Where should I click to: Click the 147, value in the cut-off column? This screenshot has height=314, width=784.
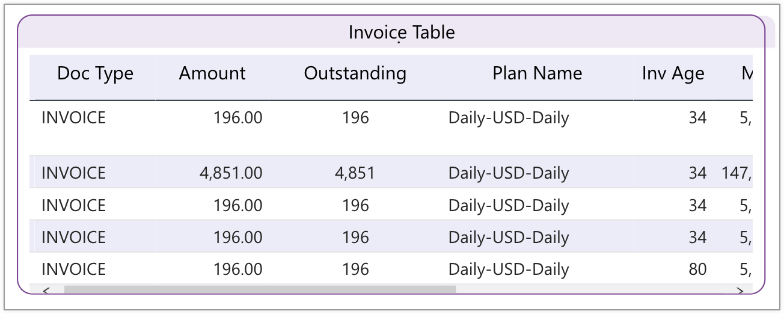tap(737, 173)
